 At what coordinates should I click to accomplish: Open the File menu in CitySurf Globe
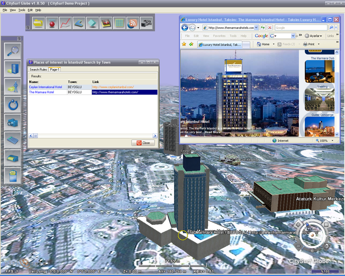(x=5, y=10)
